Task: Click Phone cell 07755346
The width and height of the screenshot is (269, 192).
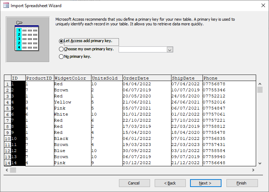Action: click(229, 90)
